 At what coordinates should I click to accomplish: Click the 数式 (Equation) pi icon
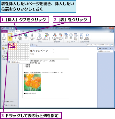point(81,35)
